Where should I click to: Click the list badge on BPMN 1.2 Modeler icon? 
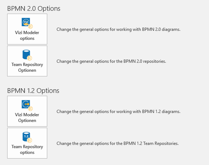pos(30,109)
